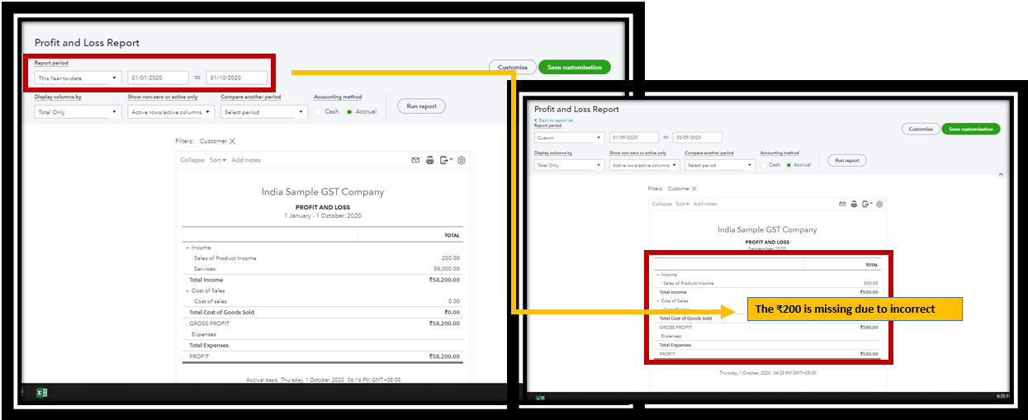
Task: Click the 01/01/2020 start date field
Action: pyautogui.click(x=158, y=78)
